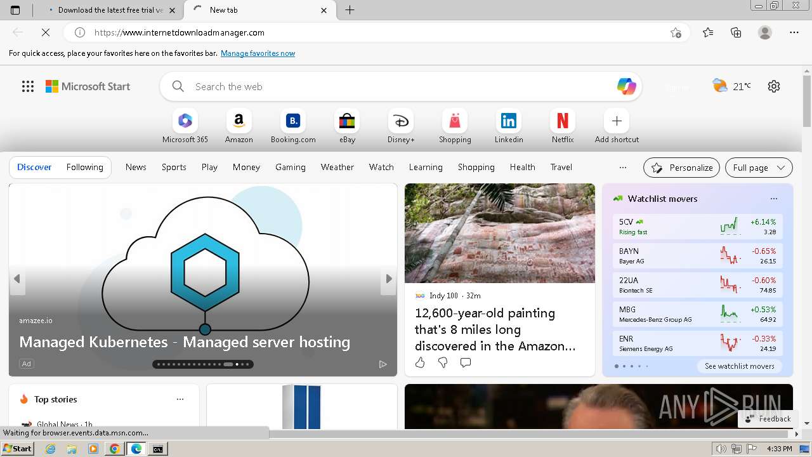
Task: Show next carousel slide
Action: [389, 279]
